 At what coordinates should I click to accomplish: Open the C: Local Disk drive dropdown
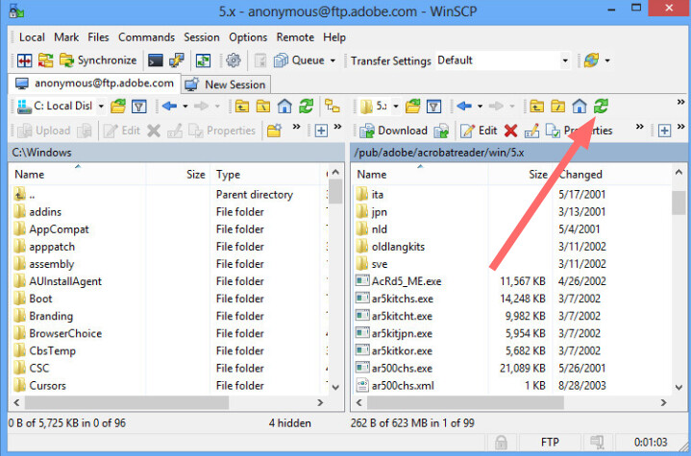click(x=100, y=106)
